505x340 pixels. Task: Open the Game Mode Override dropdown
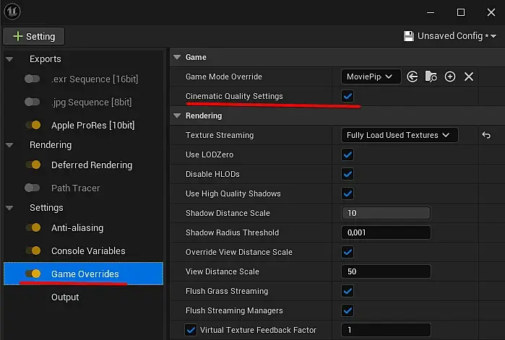[371, 77]
